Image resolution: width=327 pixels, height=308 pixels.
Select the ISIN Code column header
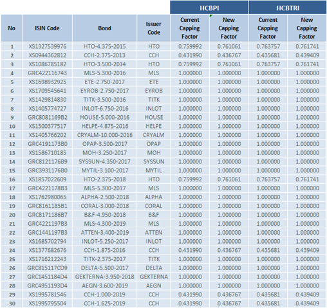(47, 28)
